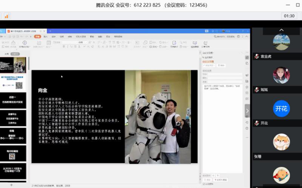The width and height of the screenshot is (302, 188).
Task: Select the 在线教育的技术实现 slide thumbnail
Action: [x=13, y=100]
